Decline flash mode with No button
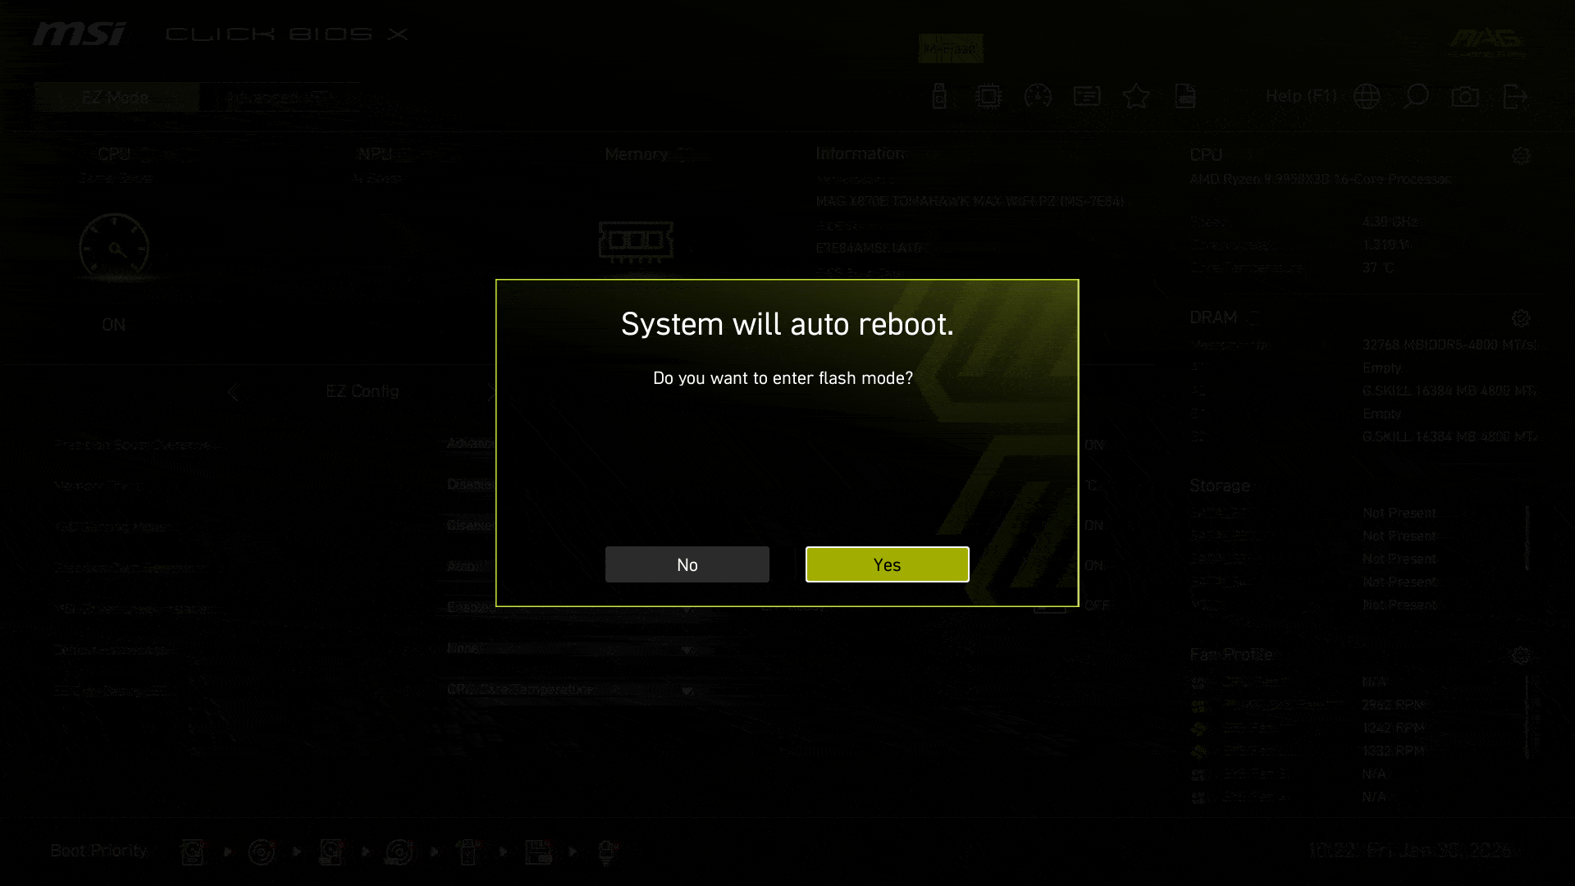This screenshot has height=886, width=1575. 687,564
